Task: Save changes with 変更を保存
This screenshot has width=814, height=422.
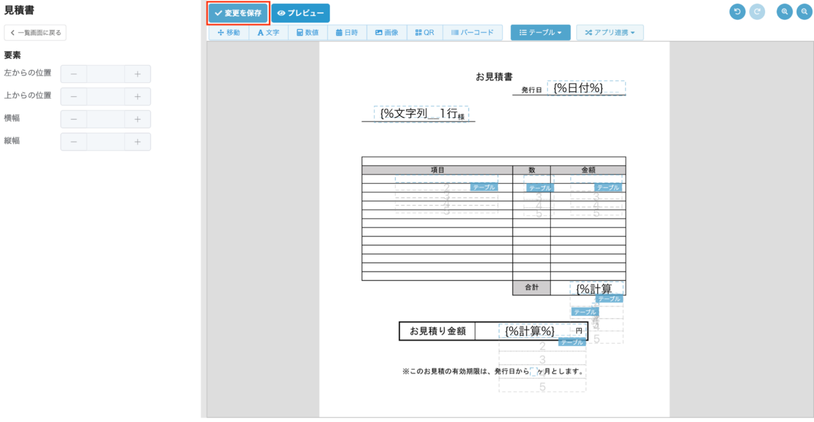Action: click(238, 13)
